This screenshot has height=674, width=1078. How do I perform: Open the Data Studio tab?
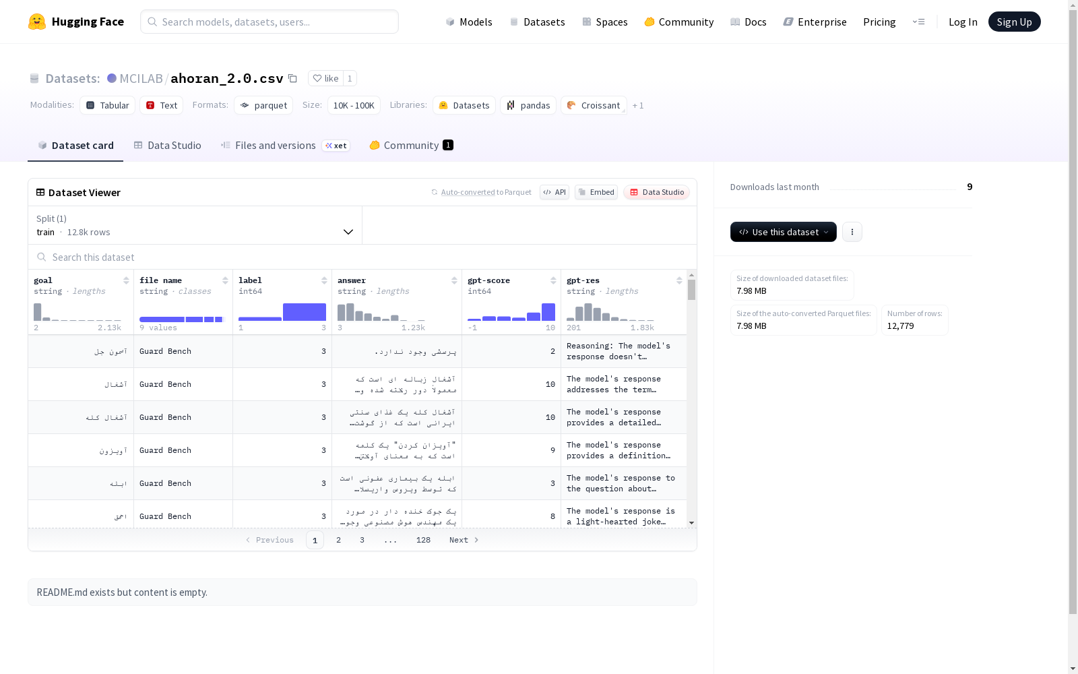click(x=168, y=146)
